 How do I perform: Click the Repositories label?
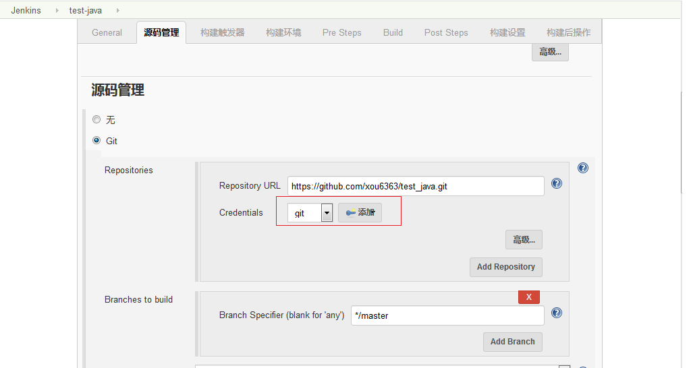tap(129, 171)
